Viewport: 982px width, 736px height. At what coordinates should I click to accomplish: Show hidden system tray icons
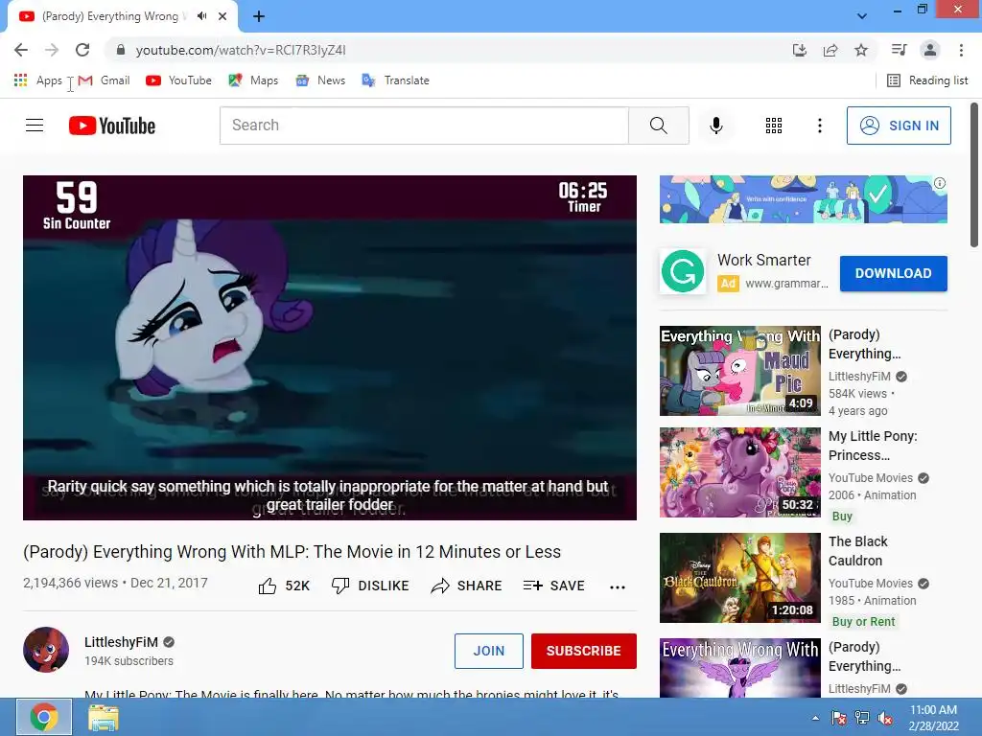tap(815, 718)
